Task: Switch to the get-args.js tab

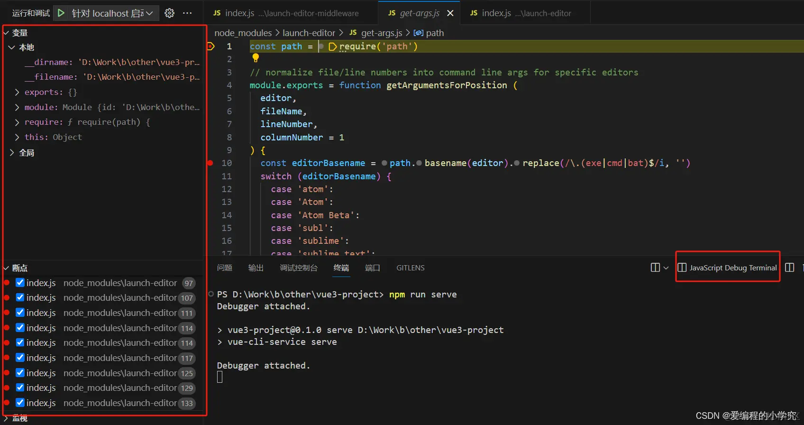Action: (x=419, y=13)
